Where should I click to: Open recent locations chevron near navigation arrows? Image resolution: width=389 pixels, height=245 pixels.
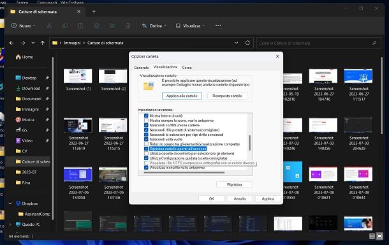point(33,43)
